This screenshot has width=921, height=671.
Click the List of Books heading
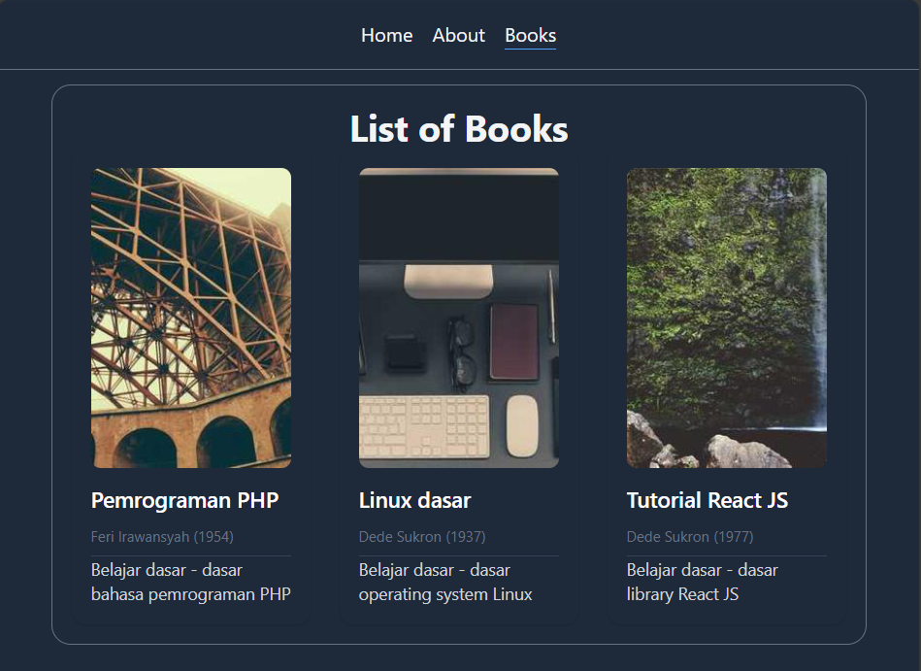click(459, 128)
